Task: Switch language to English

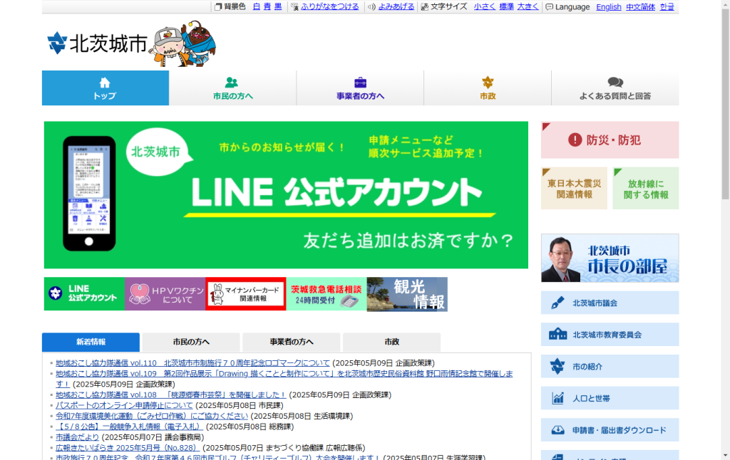Action: pyautogui.click(x=608, y=7)
